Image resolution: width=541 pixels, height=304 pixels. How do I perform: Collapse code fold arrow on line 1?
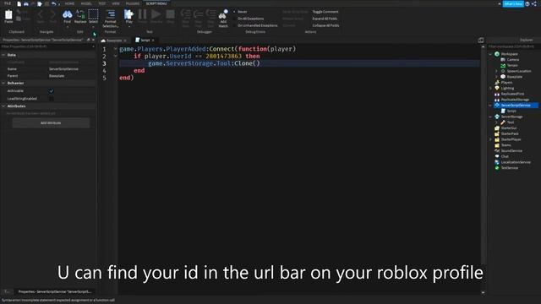click(116, 49)
